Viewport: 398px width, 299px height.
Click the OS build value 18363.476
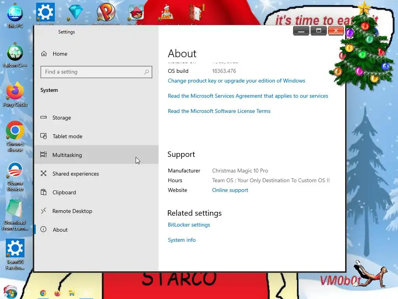click(224, 71)
